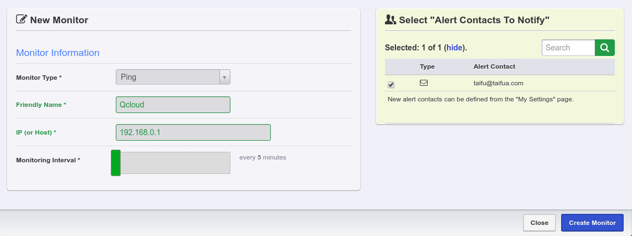Focus the IP (or Host) input field
Image resolution: width=632 pixels, height=236 pixels.
[x=193, y=132]
